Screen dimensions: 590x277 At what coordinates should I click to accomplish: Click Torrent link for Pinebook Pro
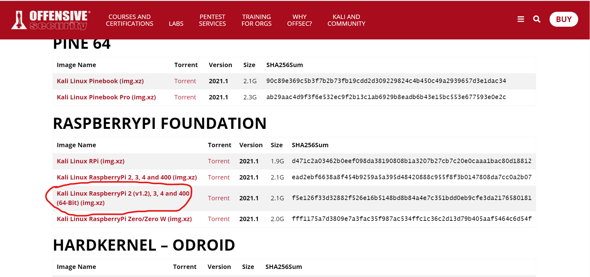[185, 97]
